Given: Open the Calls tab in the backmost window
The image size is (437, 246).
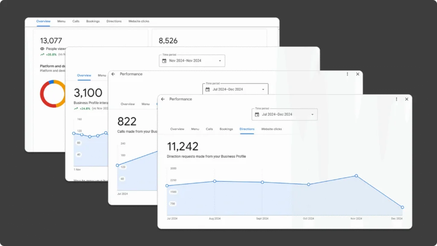Looking at the screenshot, I should 76,21.
